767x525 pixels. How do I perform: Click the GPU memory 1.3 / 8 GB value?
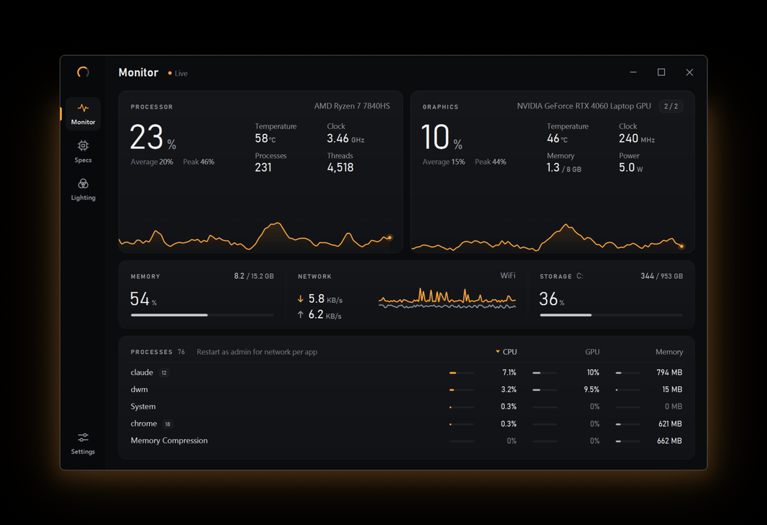point(564,167)
